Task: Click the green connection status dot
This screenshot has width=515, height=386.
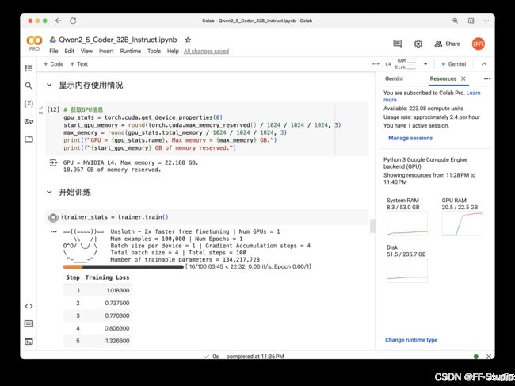Action: [476, 357]
